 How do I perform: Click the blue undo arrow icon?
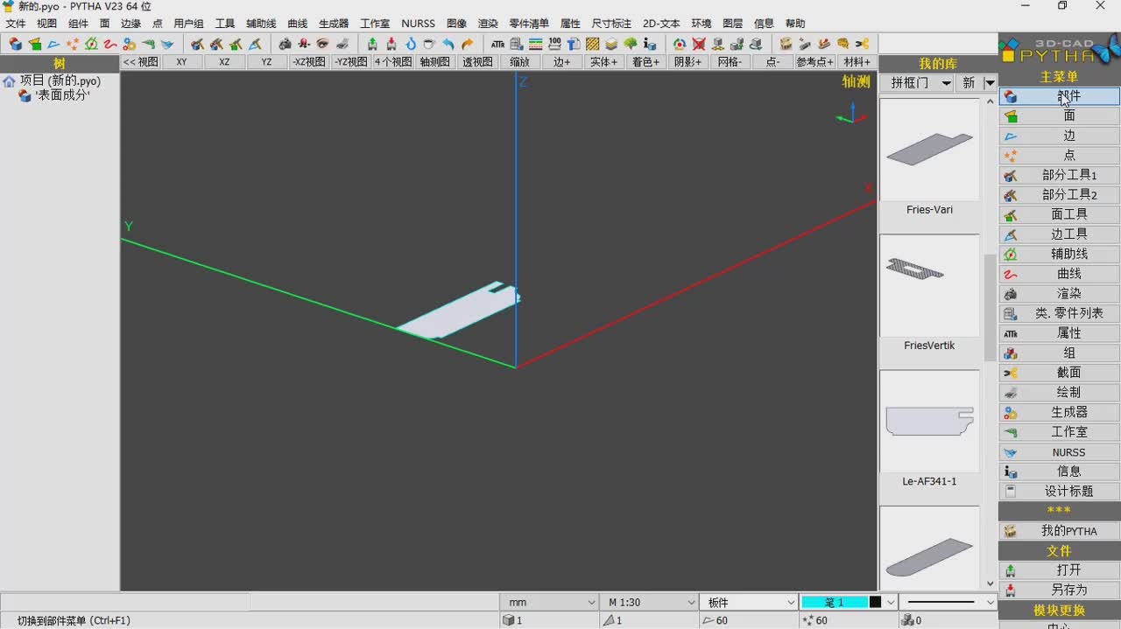tap(448, 44)
